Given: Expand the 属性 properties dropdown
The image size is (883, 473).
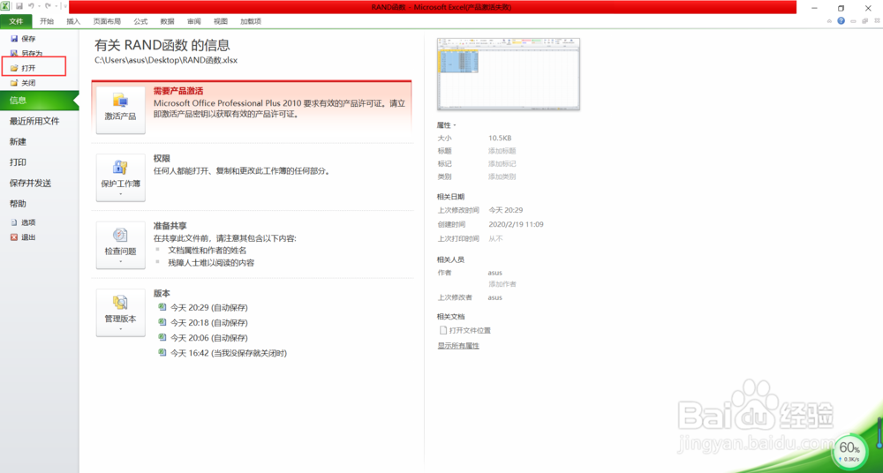Looking at the screenshot, I should [x=447, y=125].
